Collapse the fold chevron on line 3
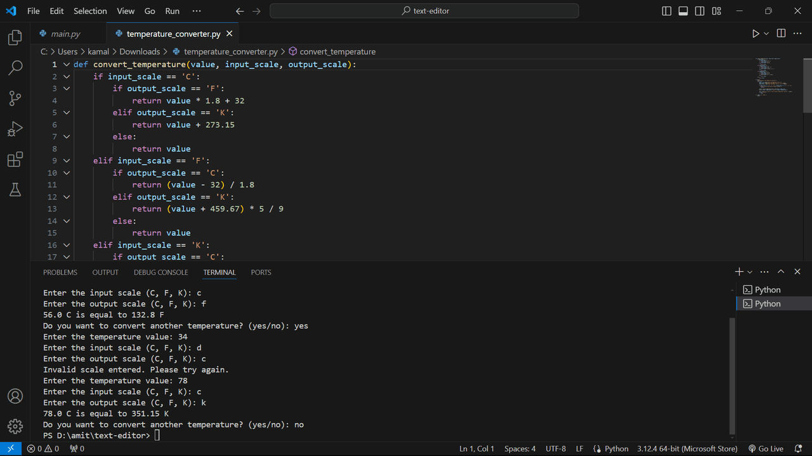Image resolution: width=812 pixels, height=456 pixels. [x=66, y=89]
